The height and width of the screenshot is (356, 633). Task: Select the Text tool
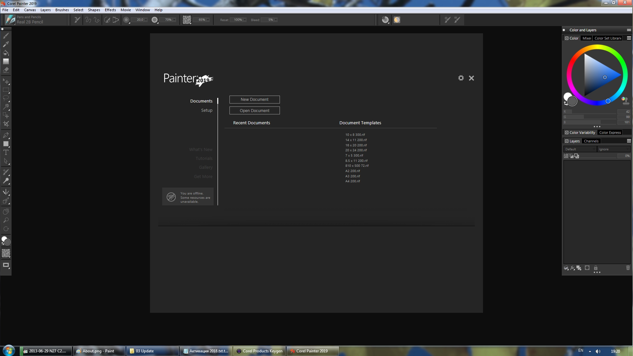point(6,152)
